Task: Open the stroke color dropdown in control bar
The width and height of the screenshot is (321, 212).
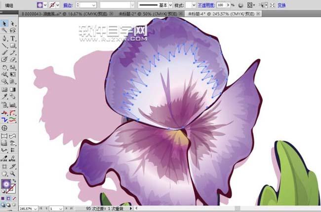Action: (x=59, y=4)
